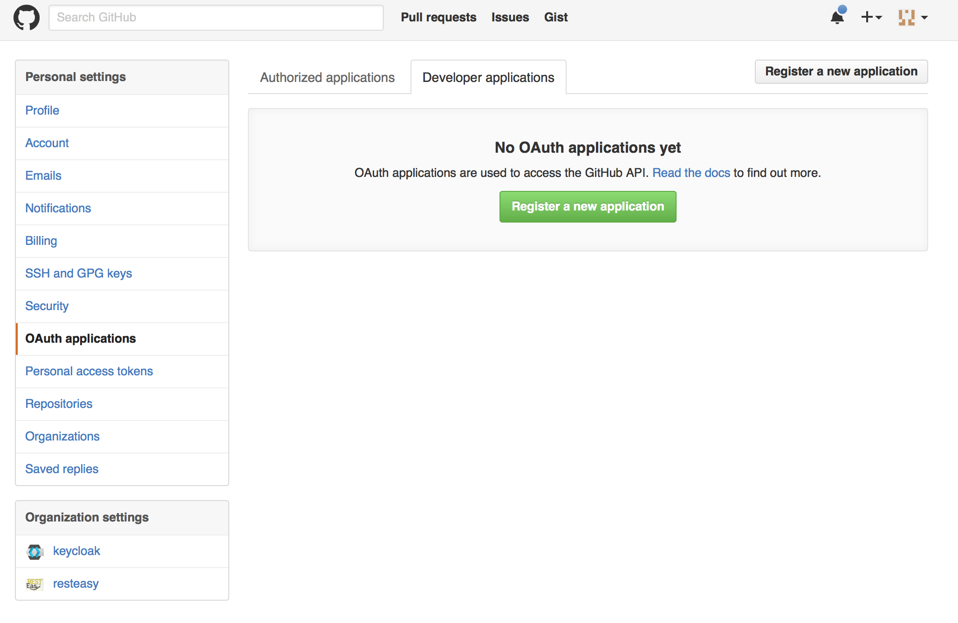
Task: Click inside the Search GitHub field
Action: (216, 17)
